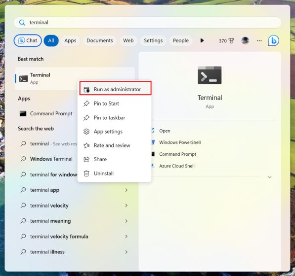Click the Command Prompt icon under Apps

23,113
